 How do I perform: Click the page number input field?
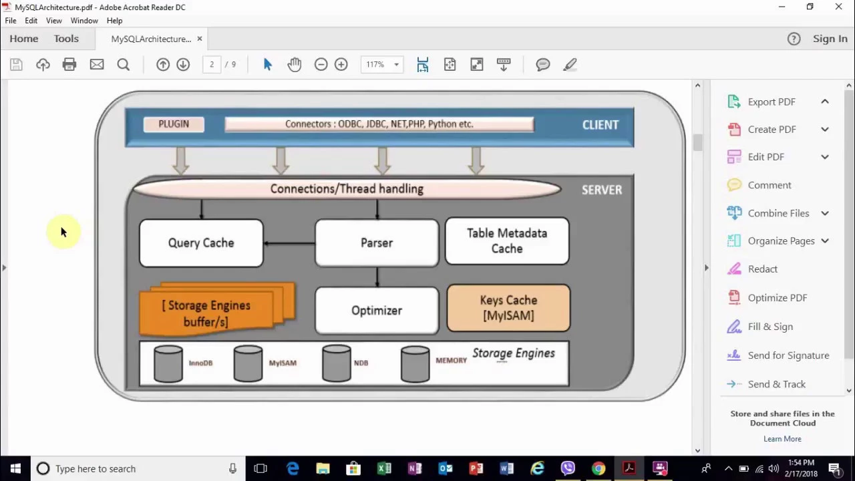click(x=212, y=65)
